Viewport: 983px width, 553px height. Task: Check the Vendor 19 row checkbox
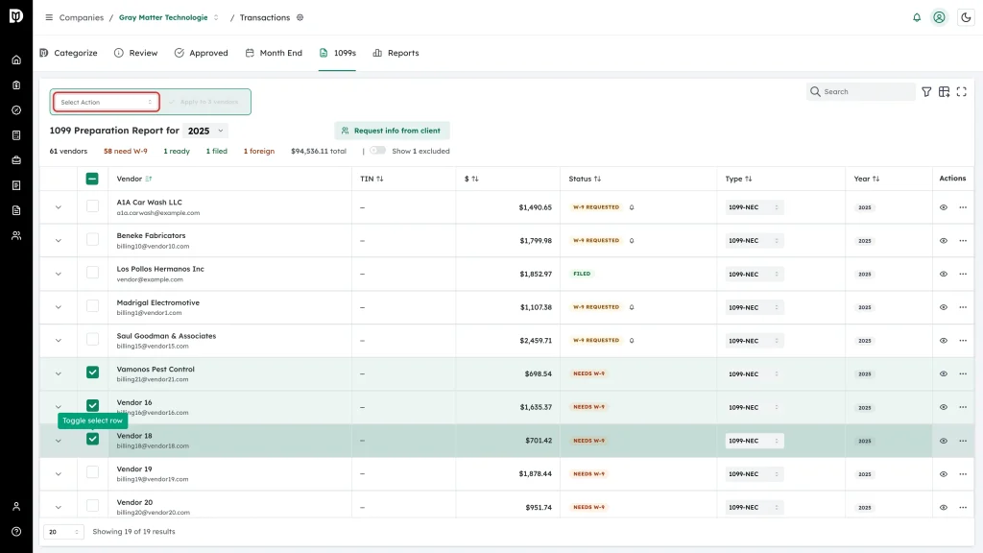92,472
